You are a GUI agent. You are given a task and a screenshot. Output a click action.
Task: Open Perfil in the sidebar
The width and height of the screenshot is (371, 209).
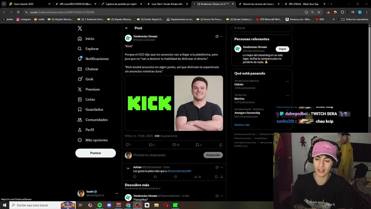coord(86,130)
